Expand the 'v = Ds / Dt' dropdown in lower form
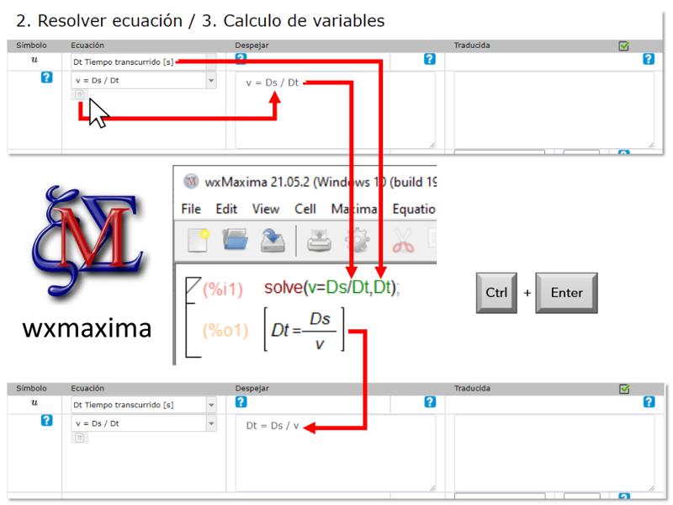Image resolution: width=673 pixels, height=505 pixels. click(x=211, y=423)
